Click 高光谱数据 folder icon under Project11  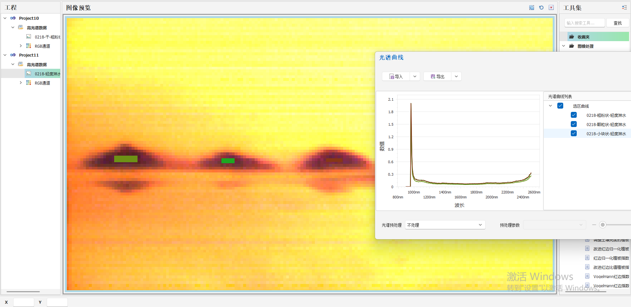coord(21,64)
